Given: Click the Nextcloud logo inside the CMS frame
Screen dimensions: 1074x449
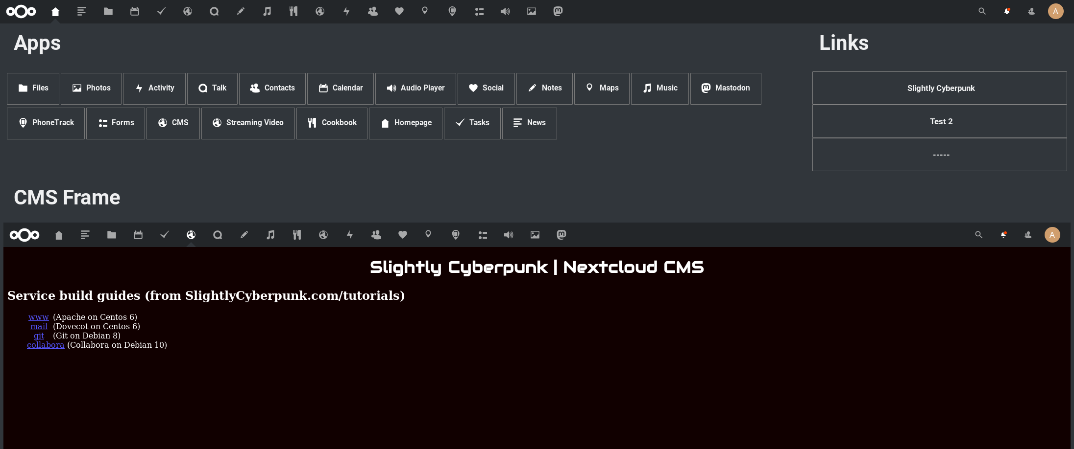Looking at the screenshot, I should (x=24, y=235).
